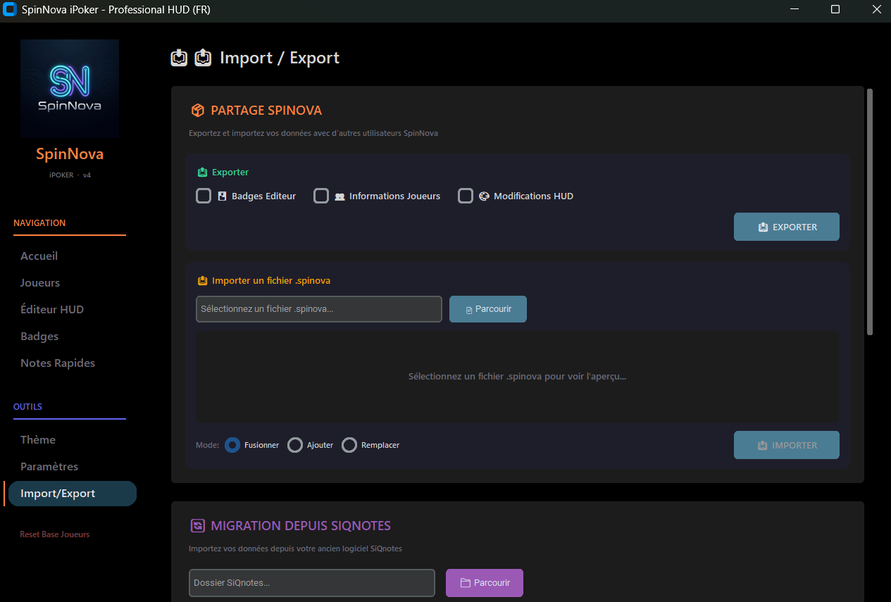Select the Fusionner import mode

[232, 445]
